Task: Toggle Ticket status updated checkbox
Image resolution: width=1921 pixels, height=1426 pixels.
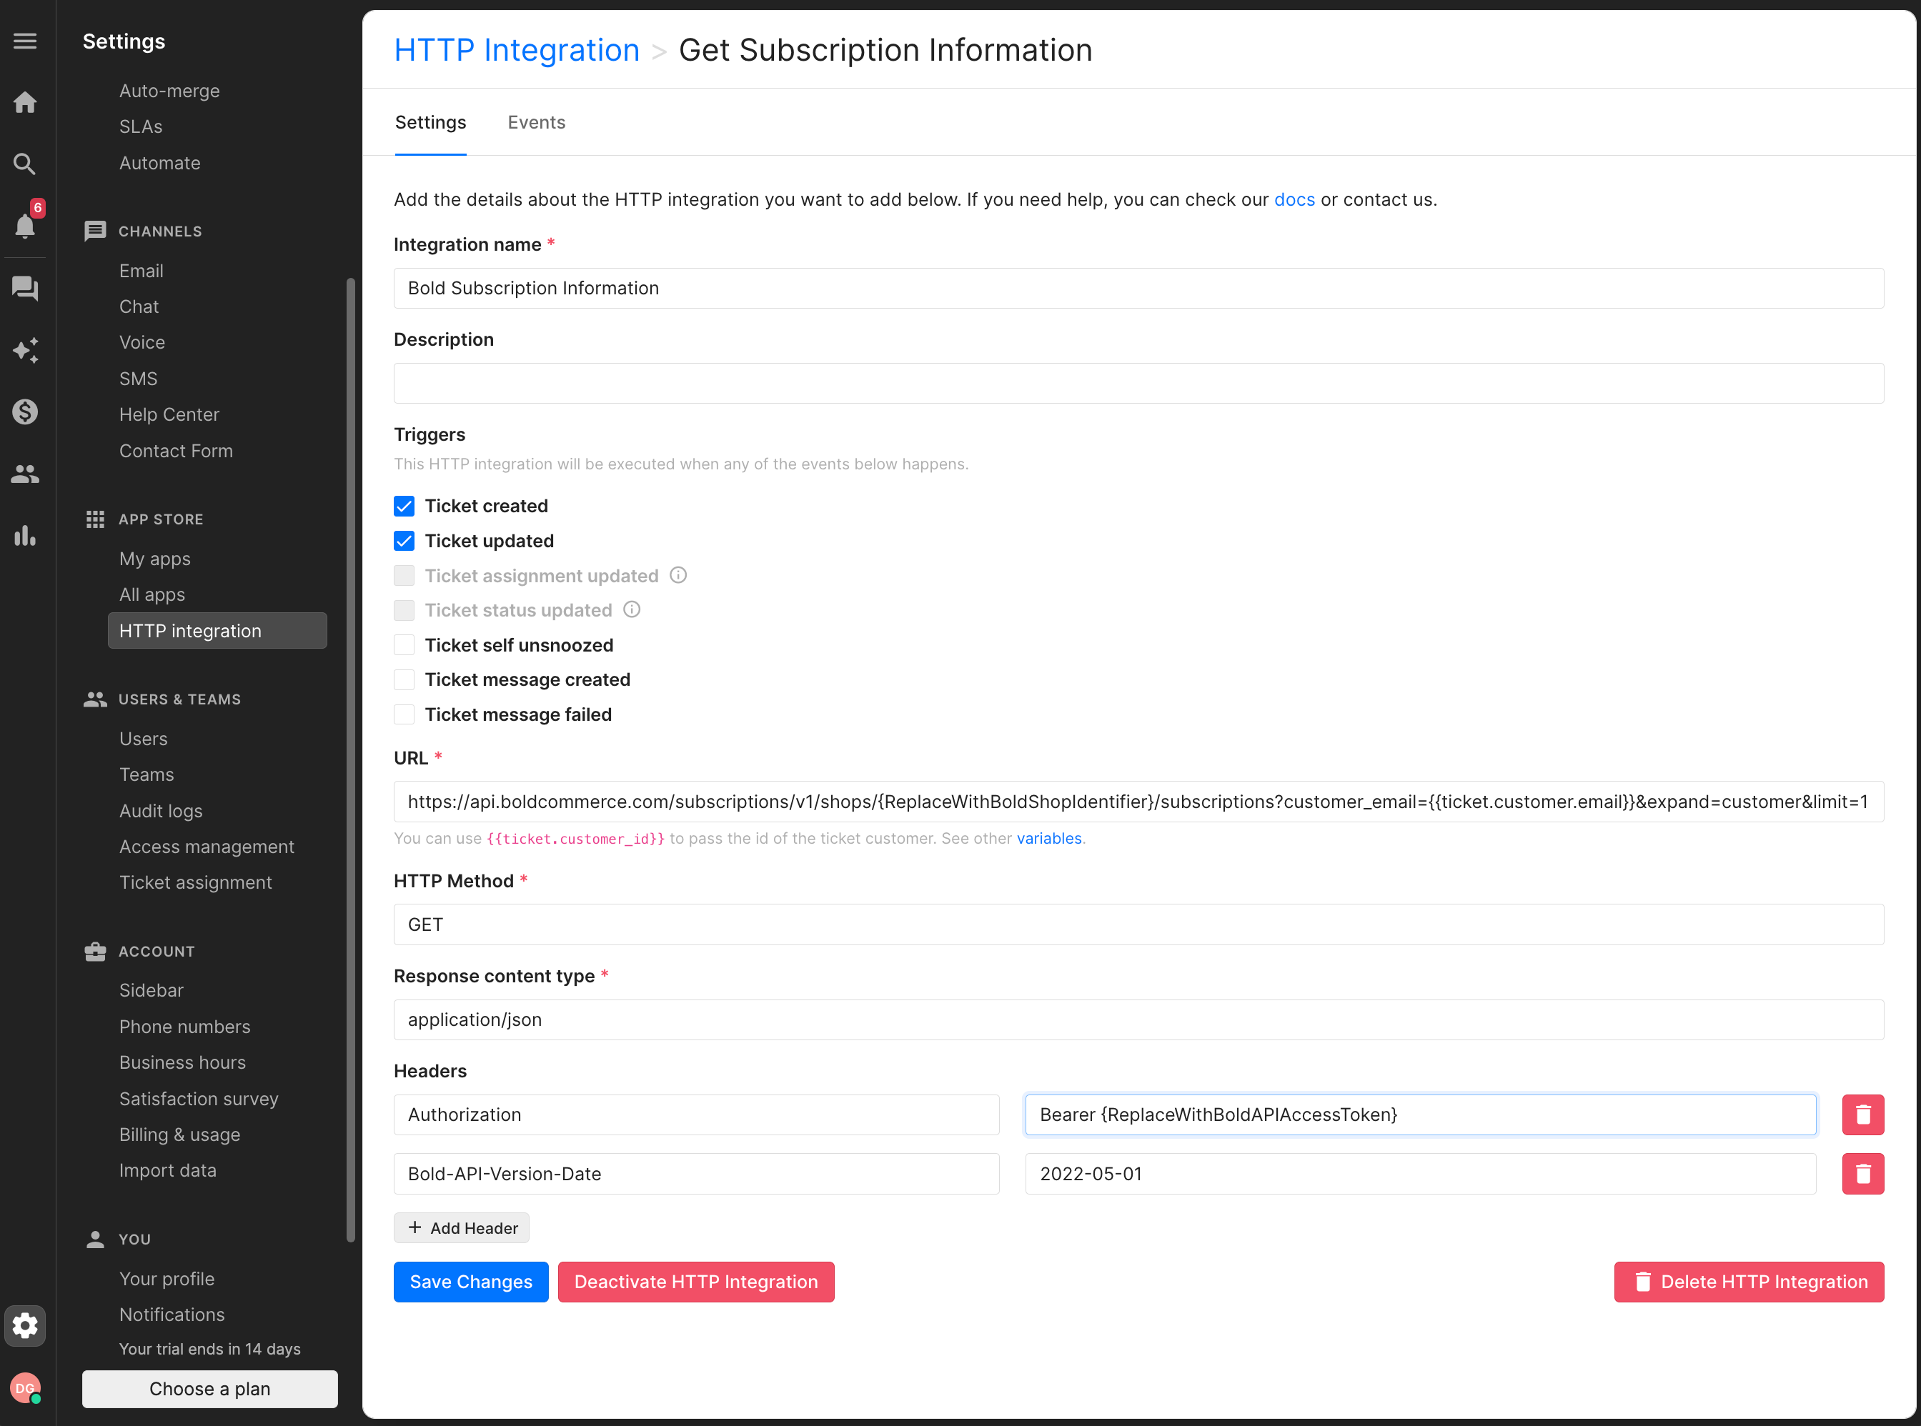Action: tap(404, 610)
